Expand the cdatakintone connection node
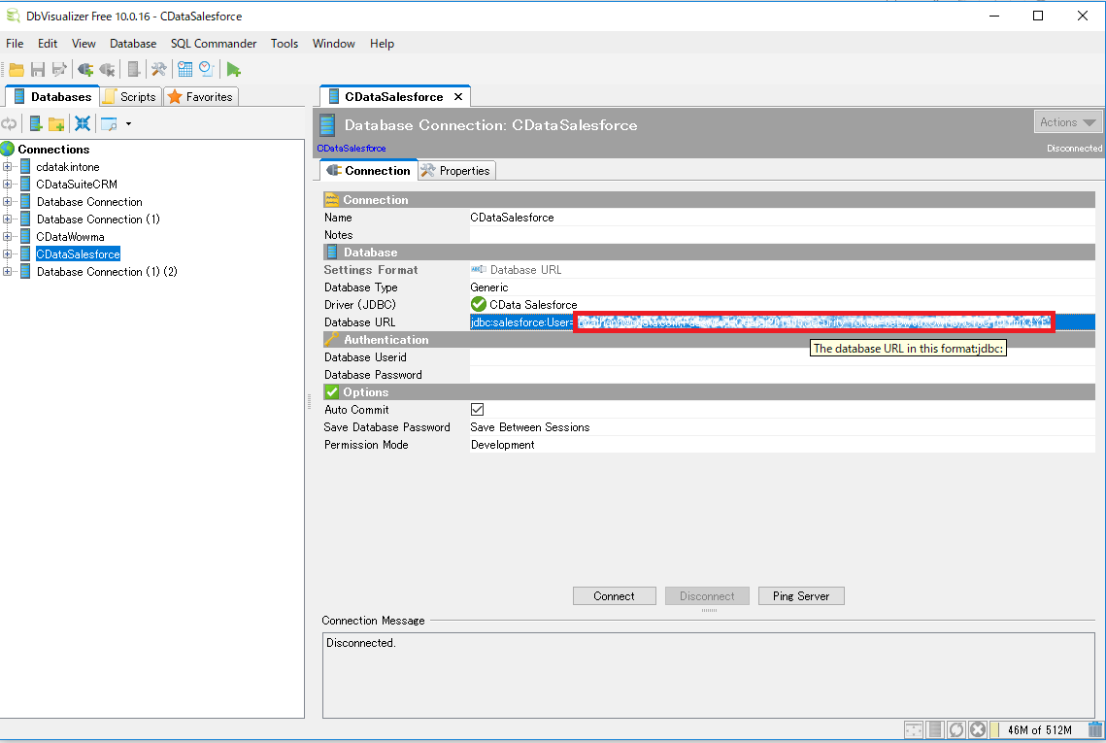 (x=7, y=166)
